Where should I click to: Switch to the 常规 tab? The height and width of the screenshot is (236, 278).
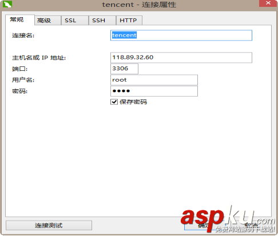pyautogui.click(x=20, y=20)
